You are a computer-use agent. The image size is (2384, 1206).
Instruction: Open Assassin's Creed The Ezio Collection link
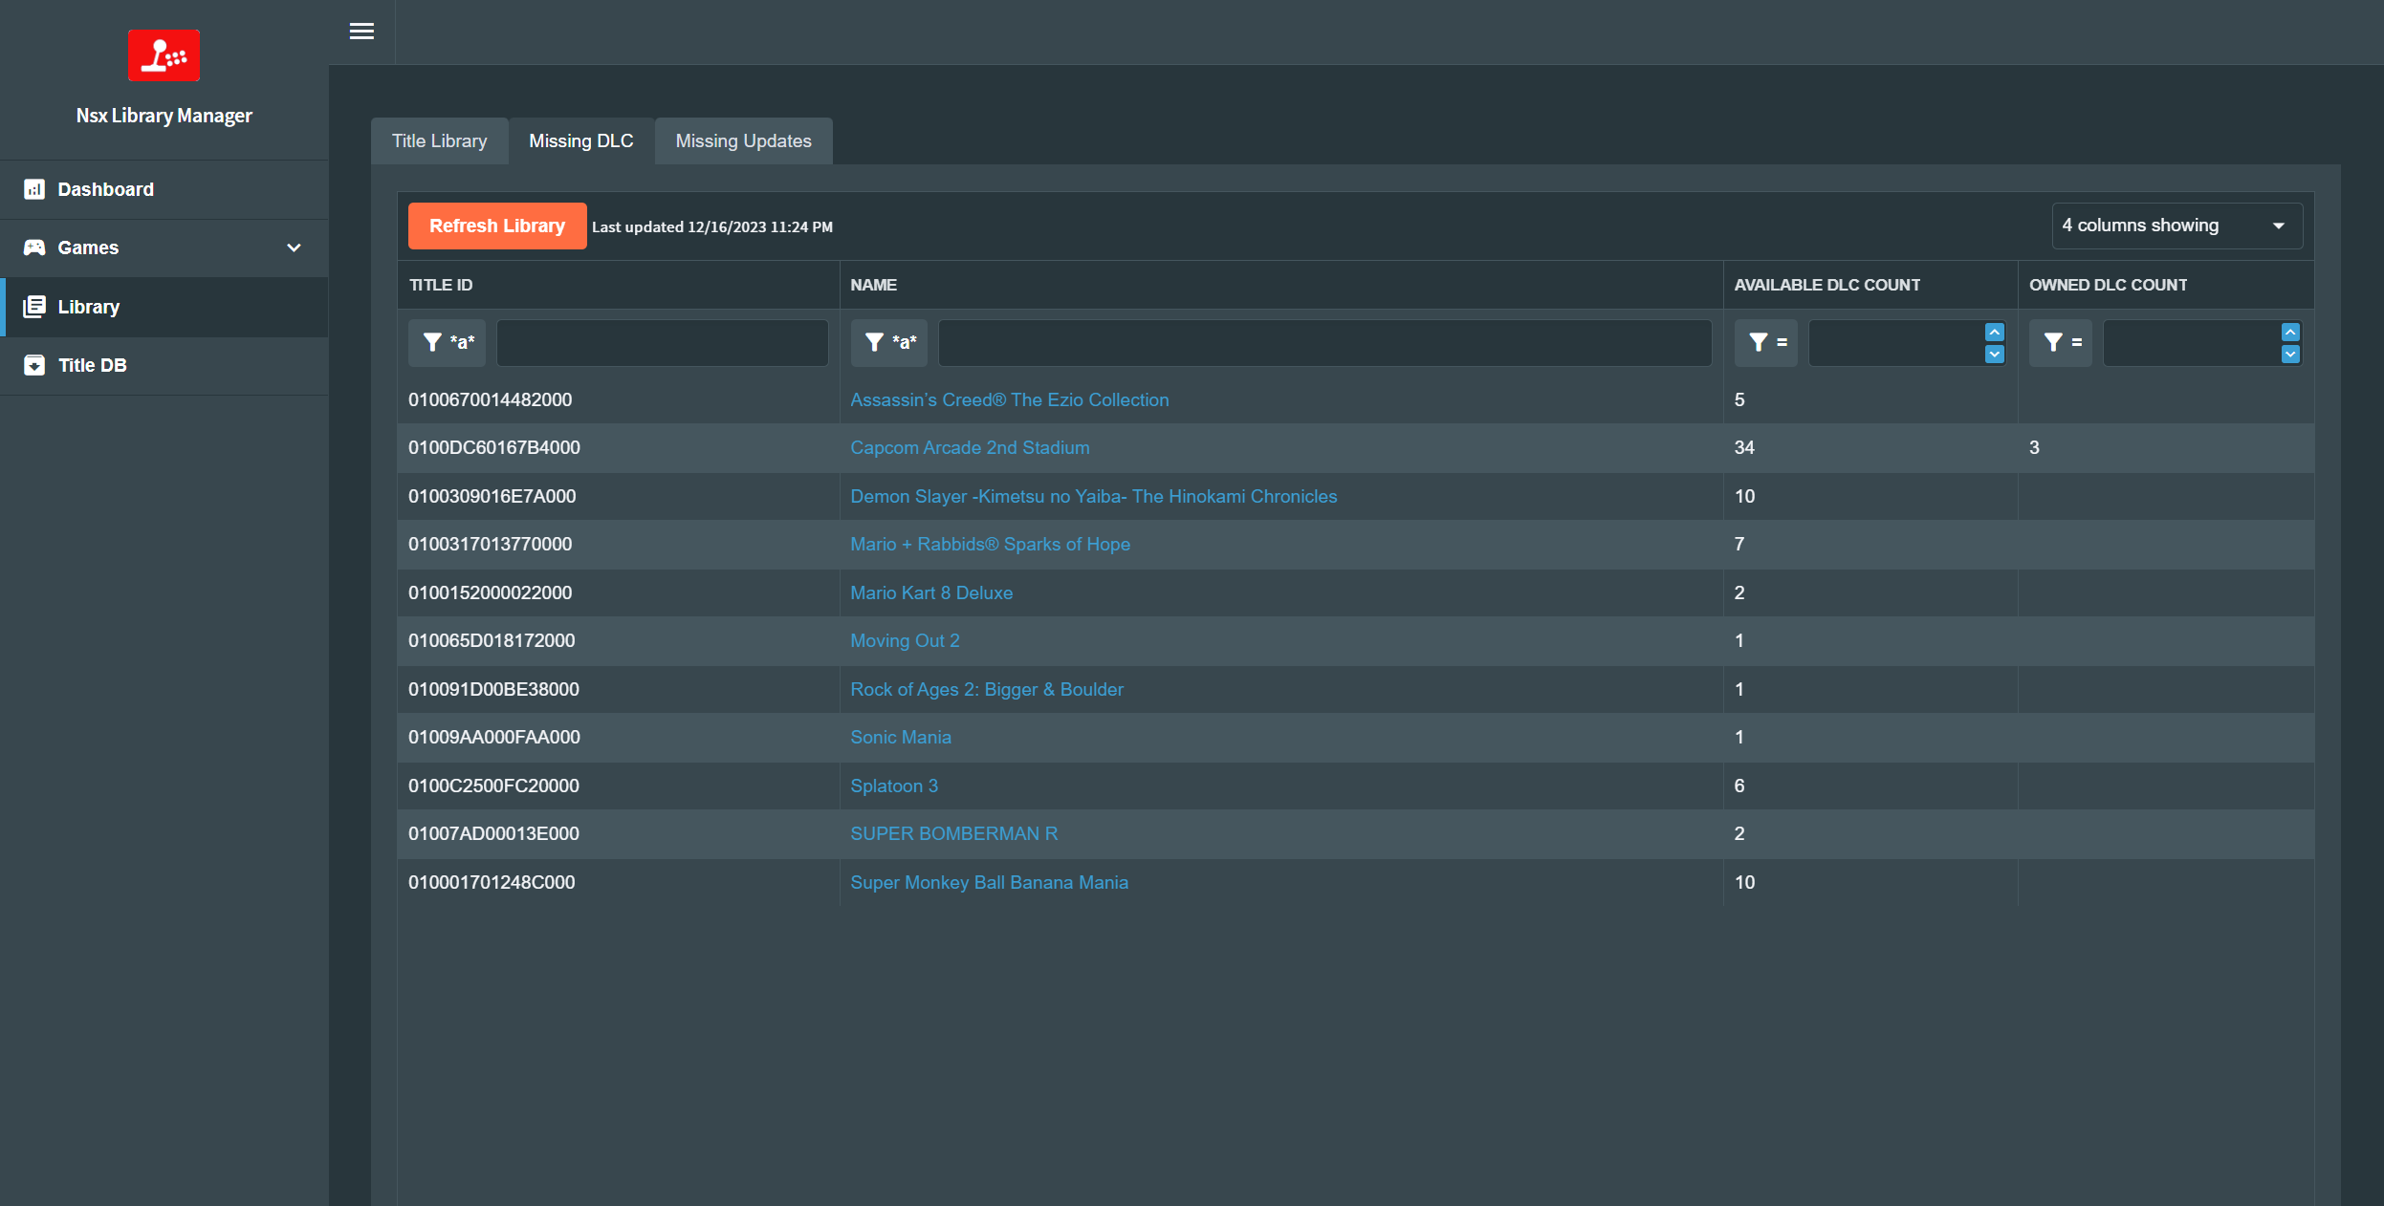[x=1010, y=400]
